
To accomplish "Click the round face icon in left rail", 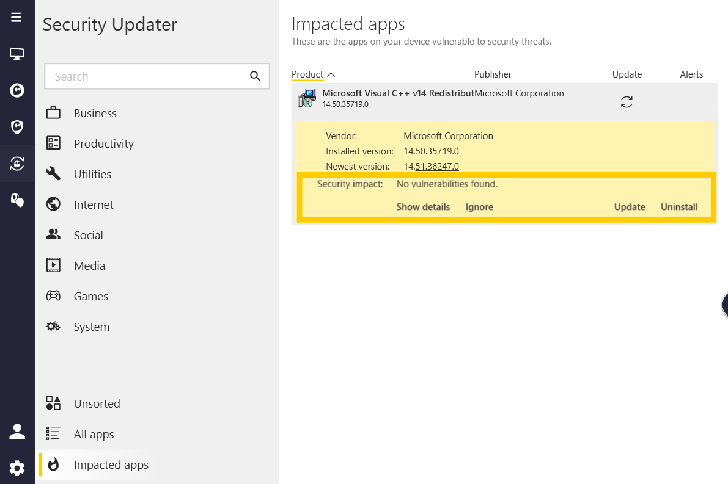I will point(17,90).
